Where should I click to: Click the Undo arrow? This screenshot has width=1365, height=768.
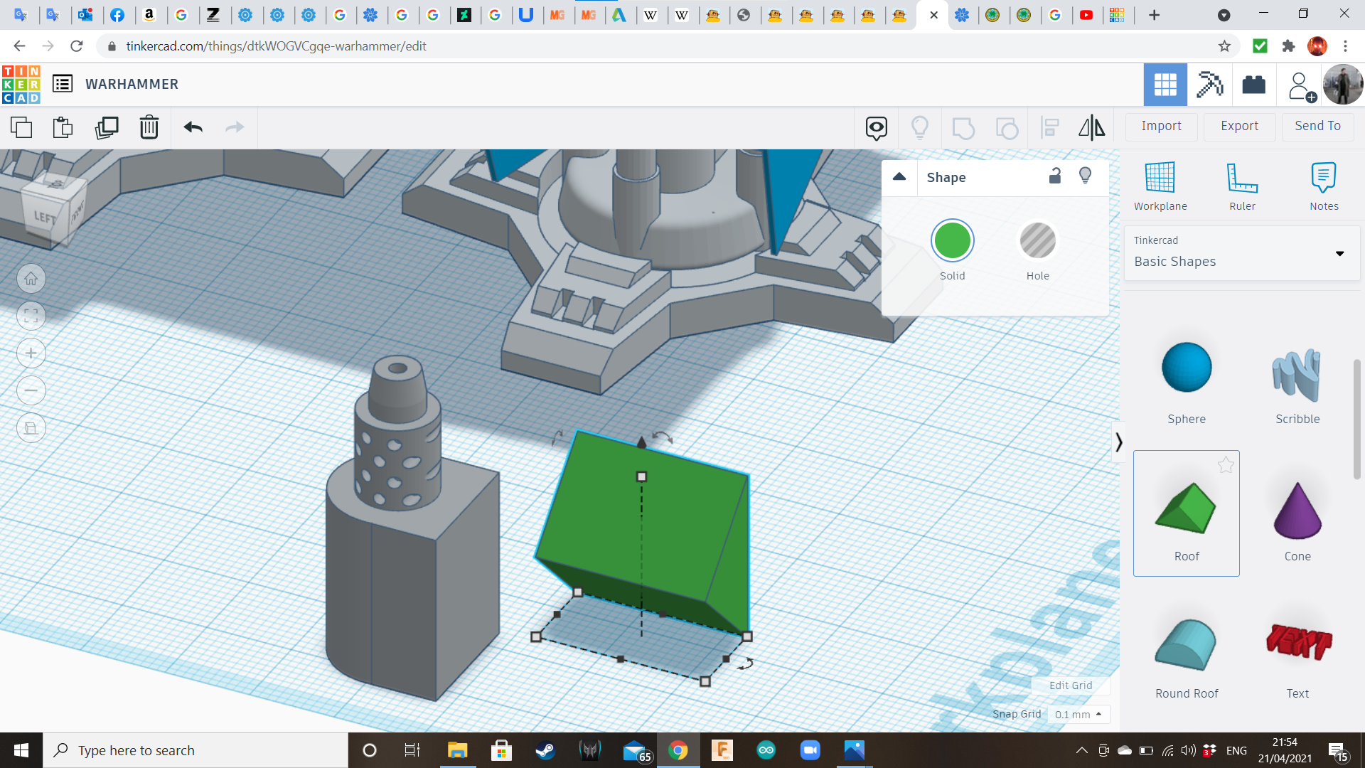pyautogui.click(x=193, y=127)
